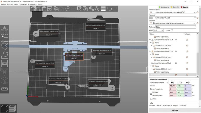Enable the Limec checkbox
Screen dimensions: 201x113
click(x=172, y=30)
